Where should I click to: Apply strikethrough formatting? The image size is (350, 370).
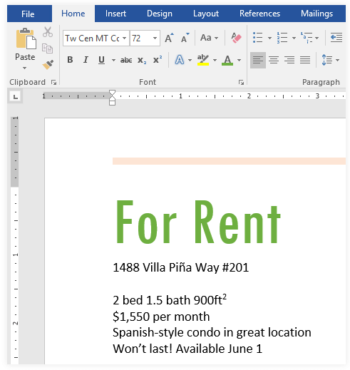(126, 60)
